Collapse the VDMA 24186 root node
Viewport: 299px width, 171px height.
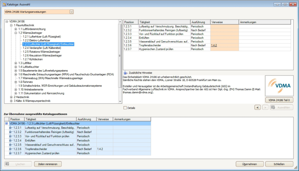coord(7,22)
